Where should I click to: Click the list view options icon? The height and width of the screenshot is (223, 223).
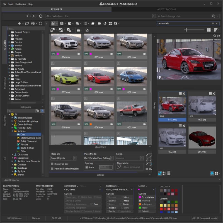85,23
